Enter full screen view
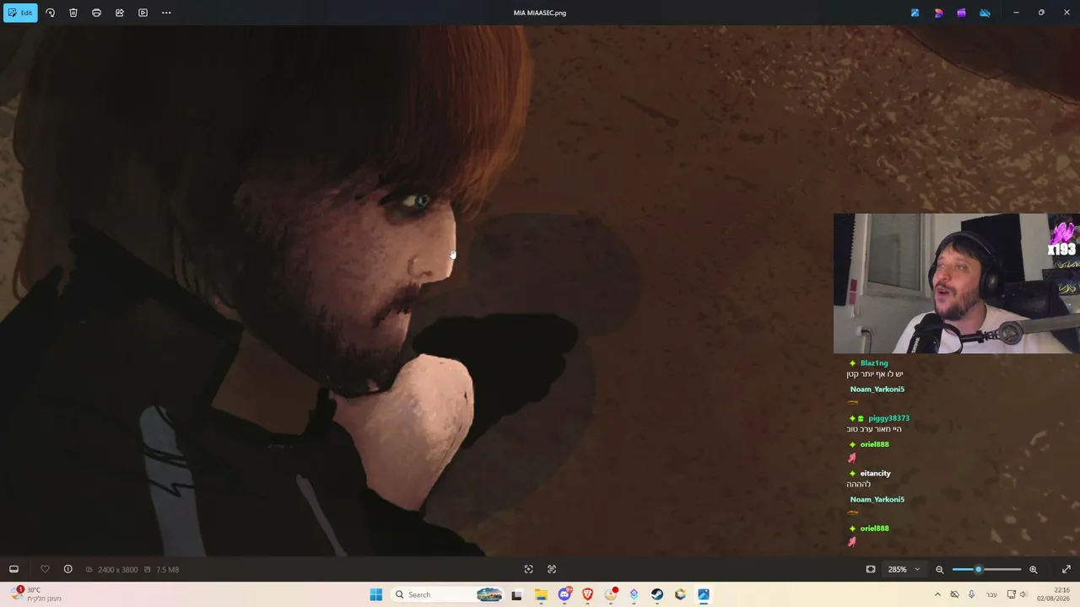Image resolution: width=1080 pixels, height=607 pixels. pos(1066,569)
